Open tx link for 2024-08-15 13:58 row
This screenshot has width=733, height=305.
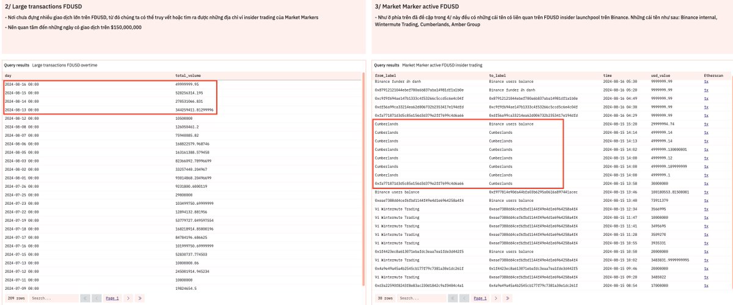coord(706,183)
